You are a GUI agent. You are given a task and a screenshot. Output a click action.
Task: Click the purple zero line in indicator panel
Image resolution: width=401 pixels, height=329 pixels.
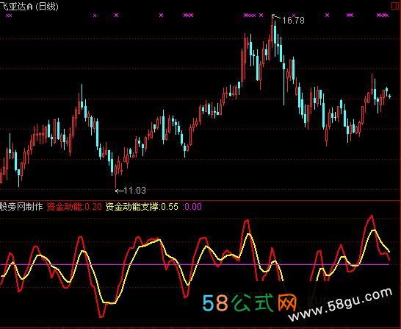click(195, 264)
